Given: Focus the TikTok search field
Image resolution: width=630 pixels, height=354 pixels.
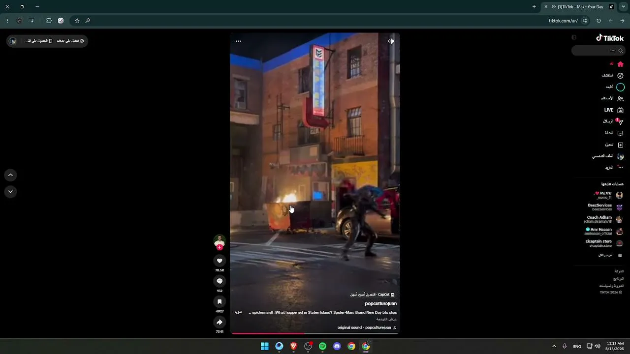Looking at the screenshot, I should coord(598,51).
